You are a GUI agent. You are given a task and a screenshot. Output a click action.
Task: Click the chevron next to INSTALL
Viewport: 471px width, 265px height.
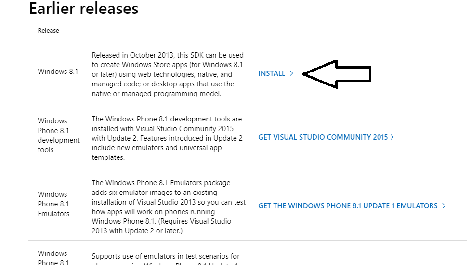point(291,73)
